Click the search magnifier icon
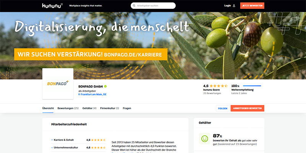 (134, 6)
